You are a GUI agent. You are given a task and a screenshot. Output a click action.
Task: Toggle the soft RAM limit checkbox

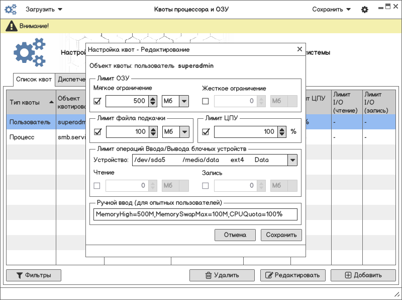[97, 101]
